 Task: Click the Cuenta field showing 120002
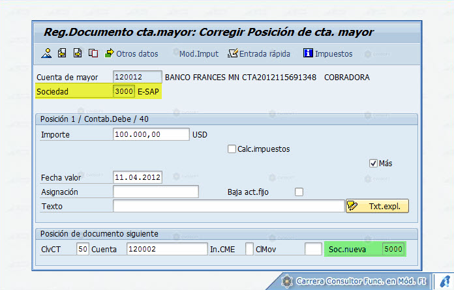[167, 249]
